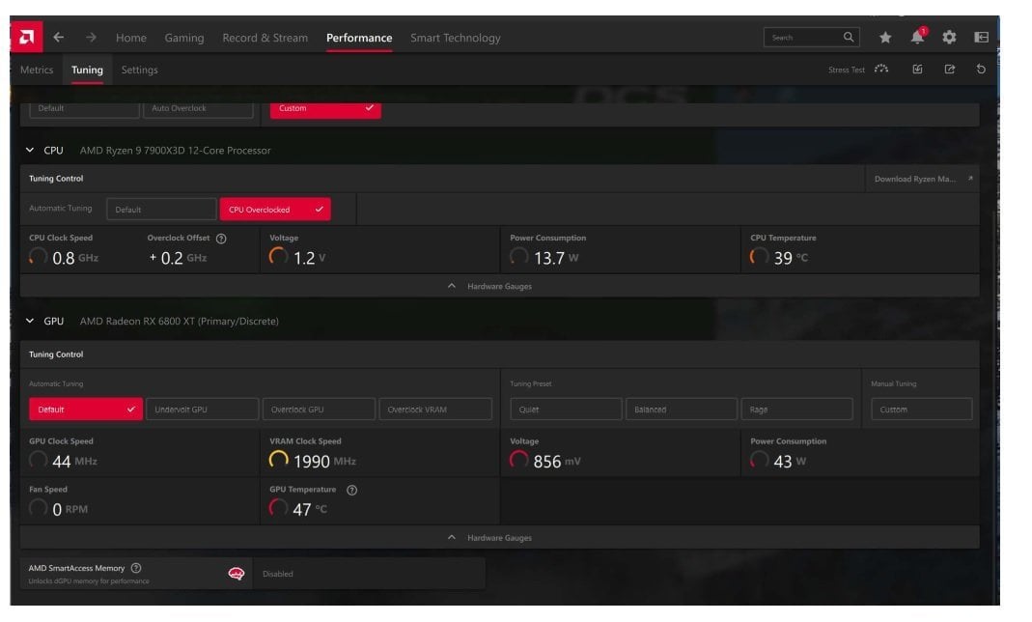Click the Stress Test label
This screenshot has width=1032, height=622.
click(847, 70)
